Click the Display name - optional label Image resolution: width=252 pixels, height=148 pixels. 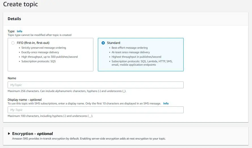tap(25, 100)
